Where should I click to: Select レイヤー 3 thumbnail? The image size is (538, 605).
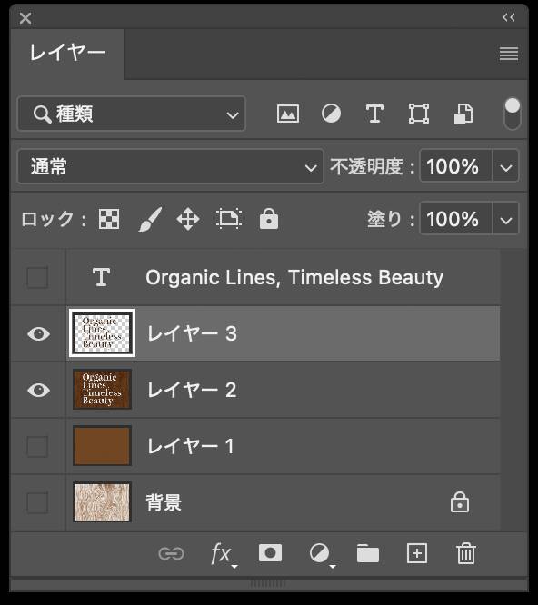(x=103, y=333)
